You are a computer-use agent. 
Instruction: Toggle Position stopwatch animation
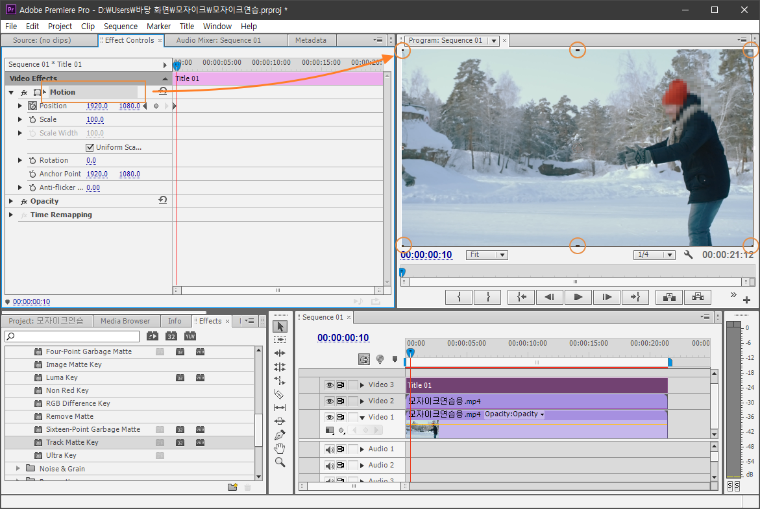(32, 106)
